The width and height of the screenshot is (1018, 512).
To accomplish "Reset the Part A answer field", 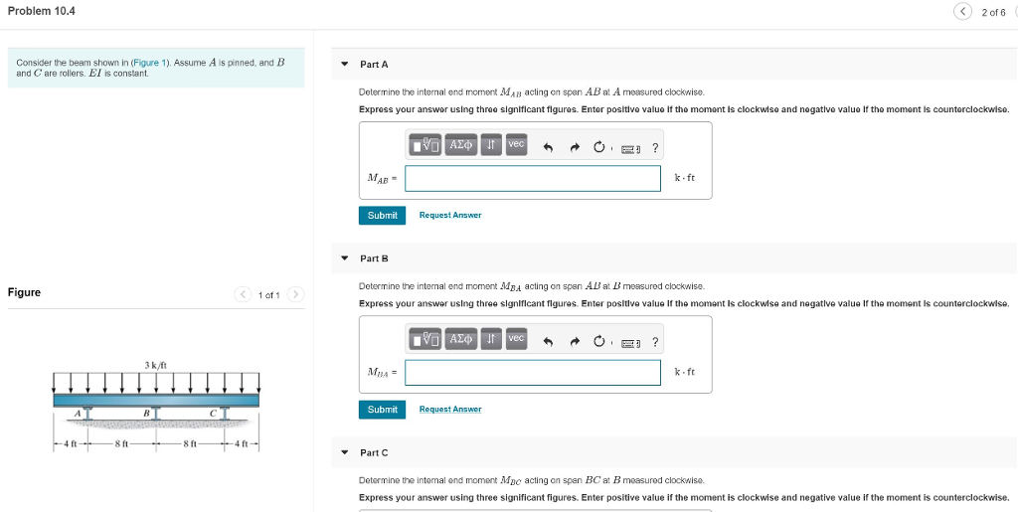I will point(598,148).
